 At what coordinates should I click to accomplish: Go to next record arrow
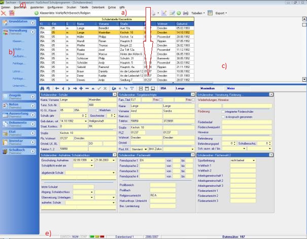point(69,88)
